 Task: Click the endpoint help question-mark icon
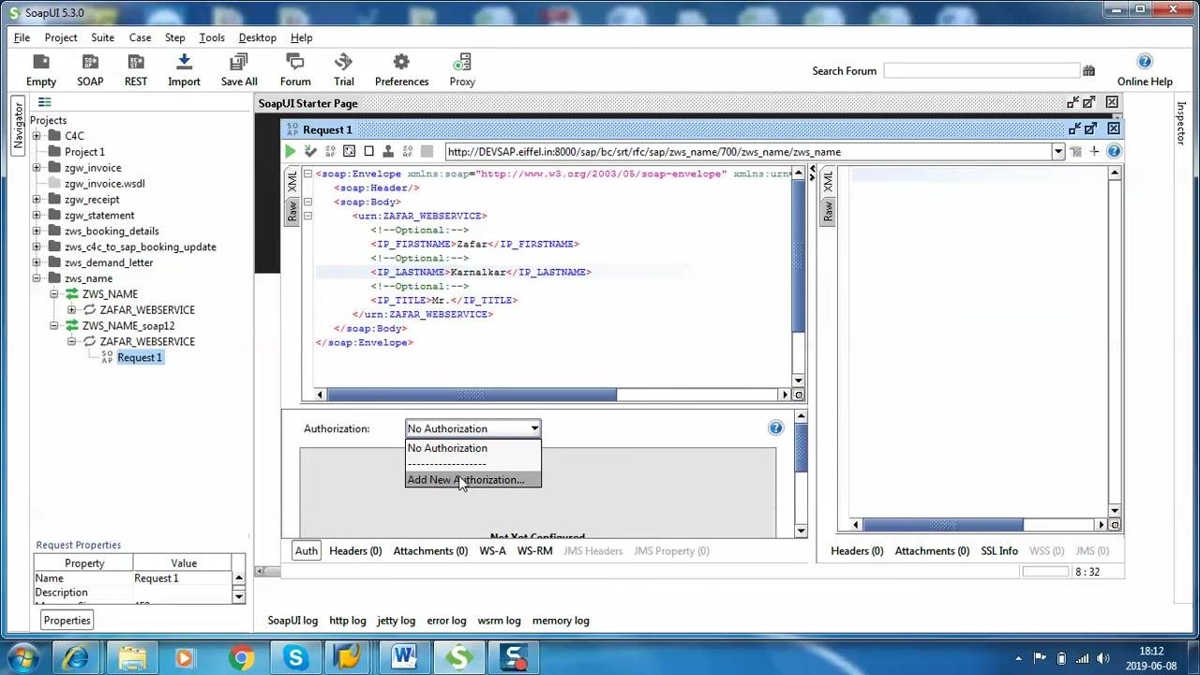pyautogui.click(x=1114, y=151)
